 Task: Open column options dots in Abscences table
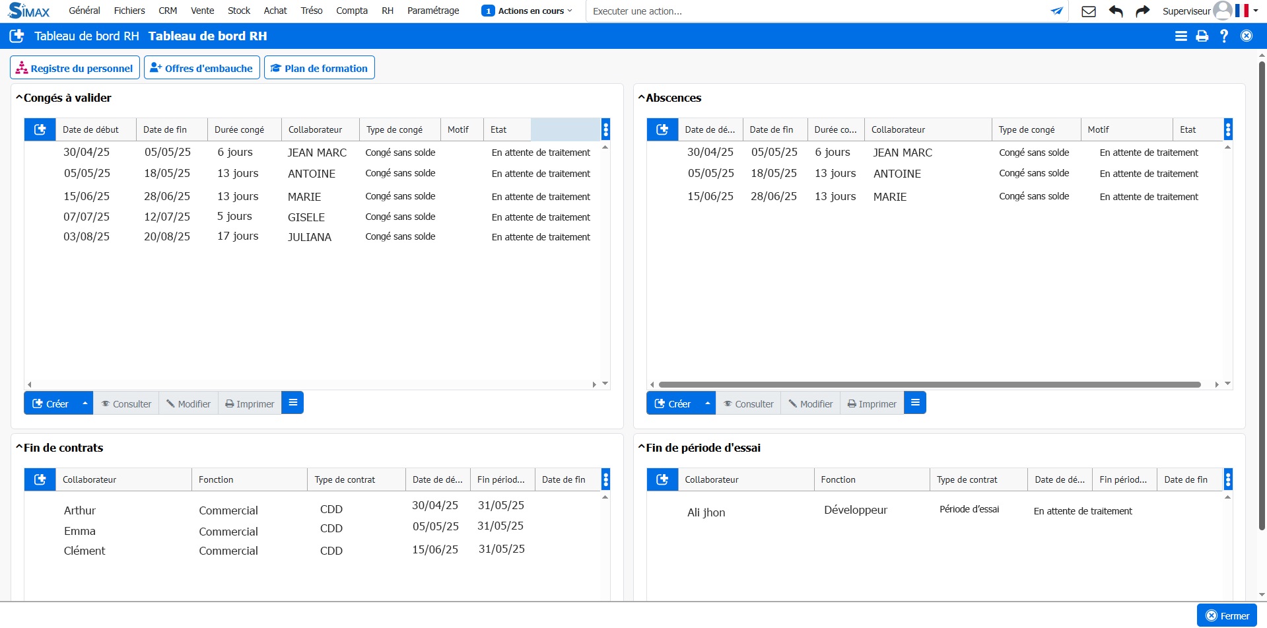pyautogui.click(x=1228, y=129)
